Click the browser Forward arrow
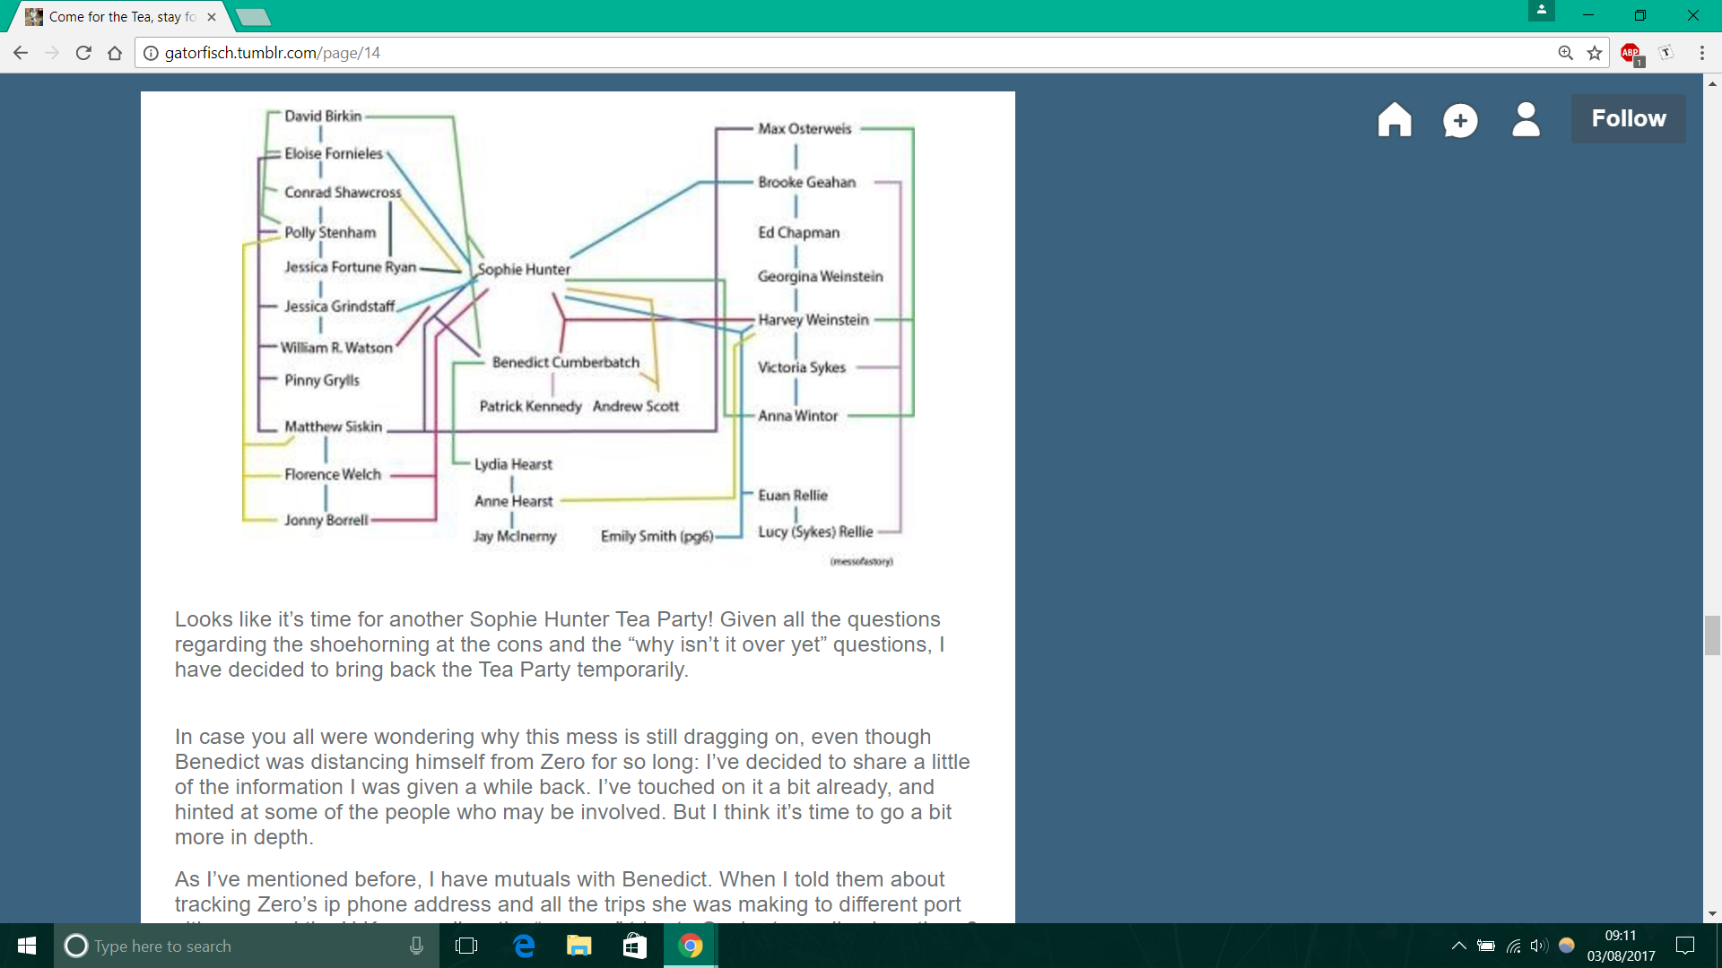 52,53
